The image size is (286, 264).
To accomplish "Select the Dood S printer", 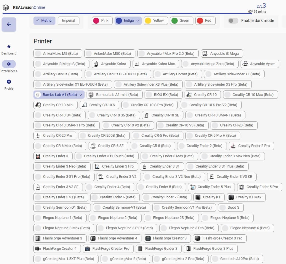I will tap(231, 207).
